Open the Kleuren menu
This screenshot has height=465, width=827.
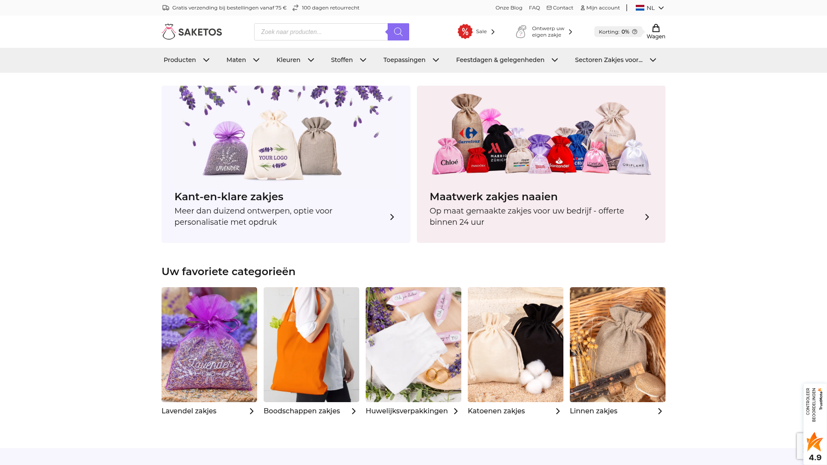tap(288, 60)
